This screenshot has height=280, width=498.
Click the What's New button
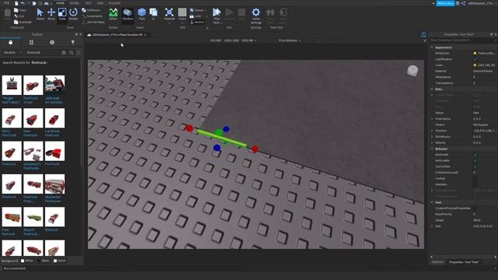tap(445, 3)
